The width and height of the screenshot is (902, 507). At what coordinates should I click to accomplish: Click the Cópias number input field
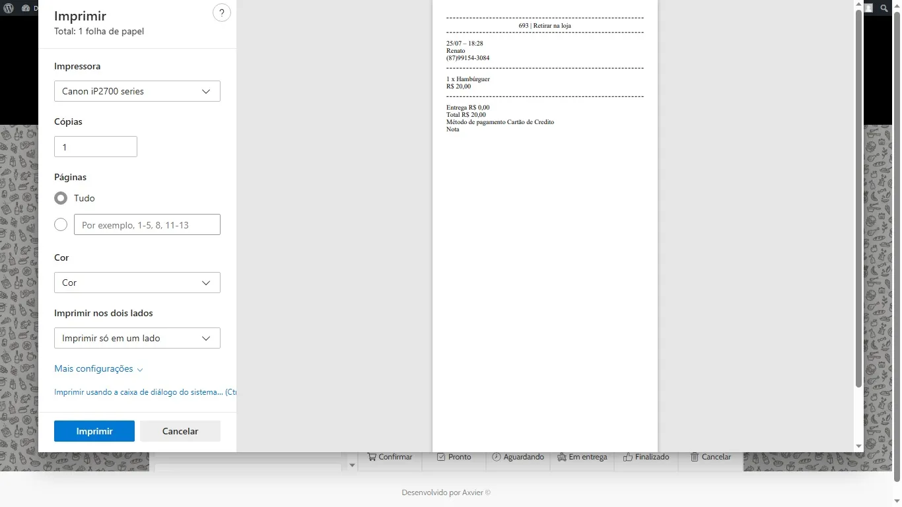click(x=96, y=147)
